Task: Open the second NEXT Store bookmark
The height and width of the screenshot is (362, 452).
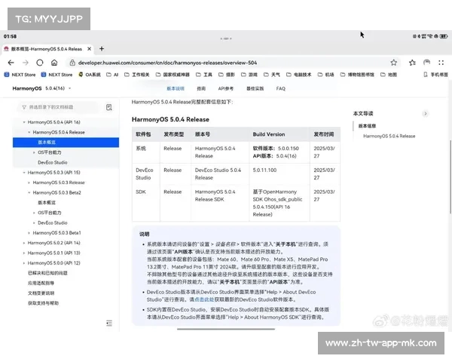Action: (56, 75)
